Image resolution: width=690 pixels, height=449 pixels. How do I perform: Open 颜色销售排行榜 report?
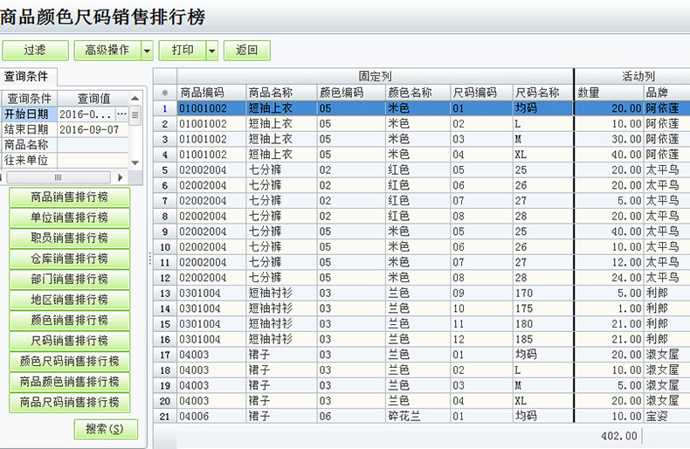(x=70, y=320)
